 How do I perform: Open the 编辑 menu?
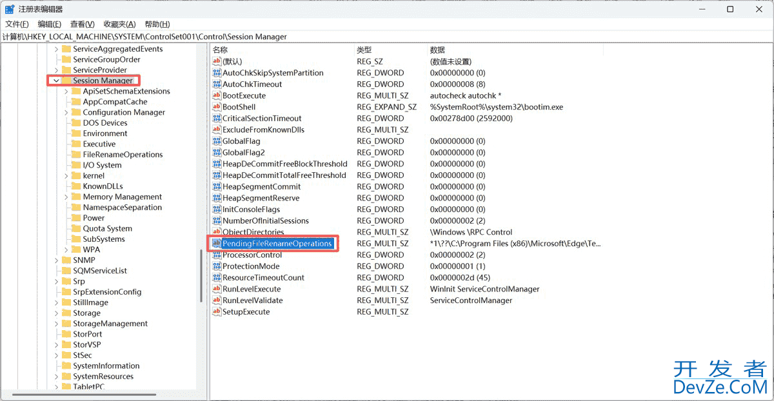click(x=49, y=24)
